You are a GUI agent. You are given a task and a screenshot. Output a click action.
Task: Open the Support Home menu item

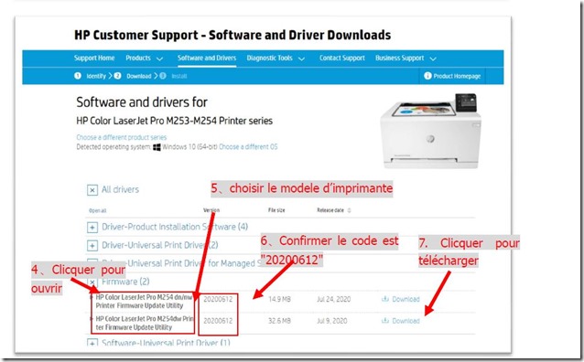(94, 58)
